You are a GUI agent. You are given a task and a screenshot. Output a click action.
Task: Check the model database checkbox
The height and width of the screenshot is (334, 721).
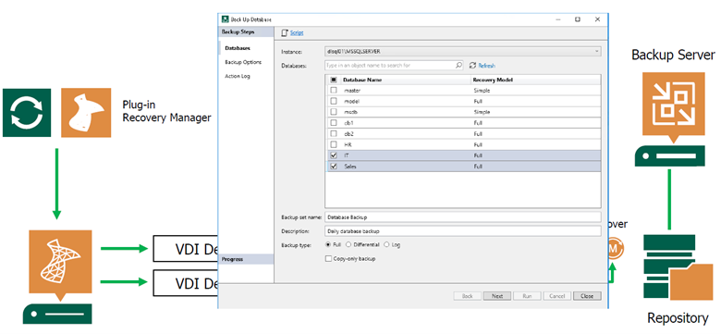(334, 101)
